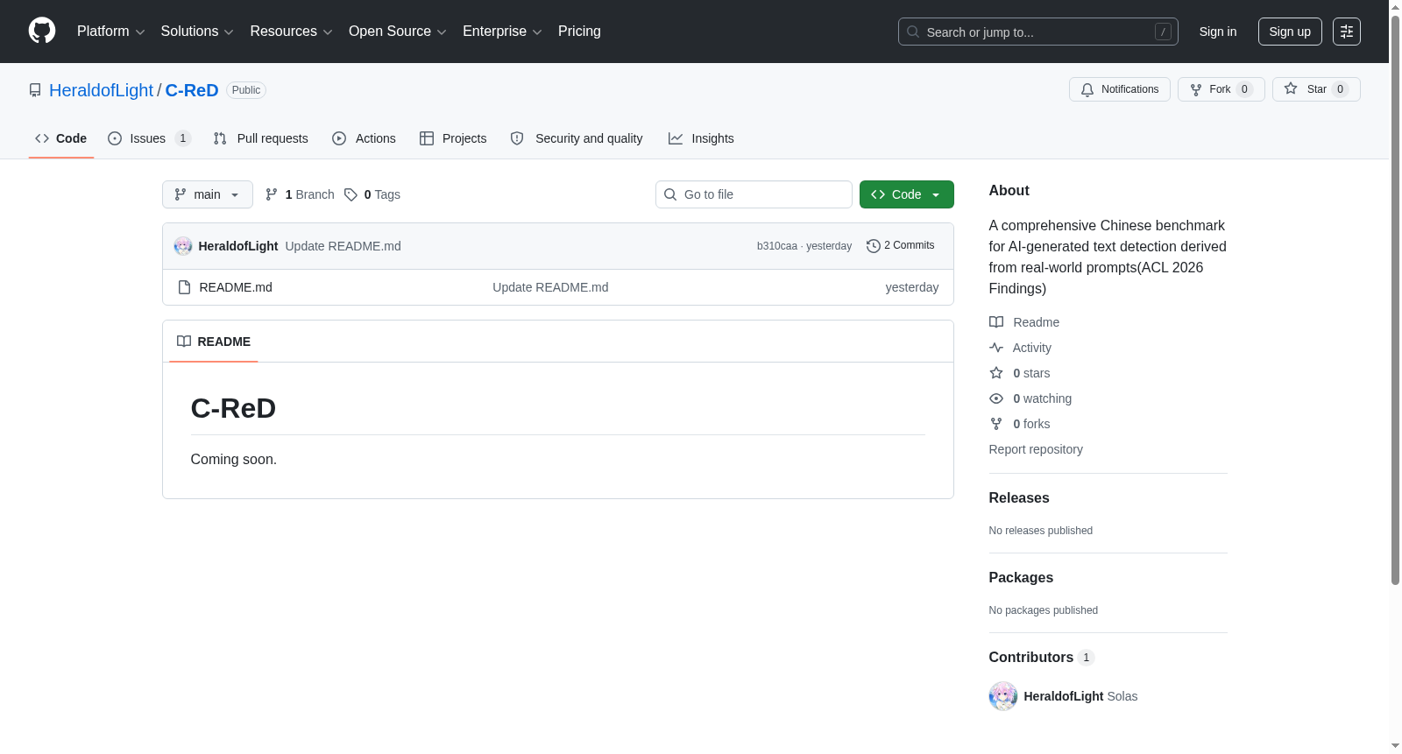Screen dimensions: 1402x754
Task: Select the README tab header
Action: (214, 342)
